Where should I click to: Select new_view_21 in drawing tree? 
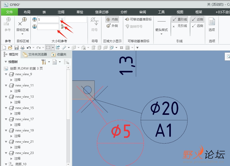[25, 142]
